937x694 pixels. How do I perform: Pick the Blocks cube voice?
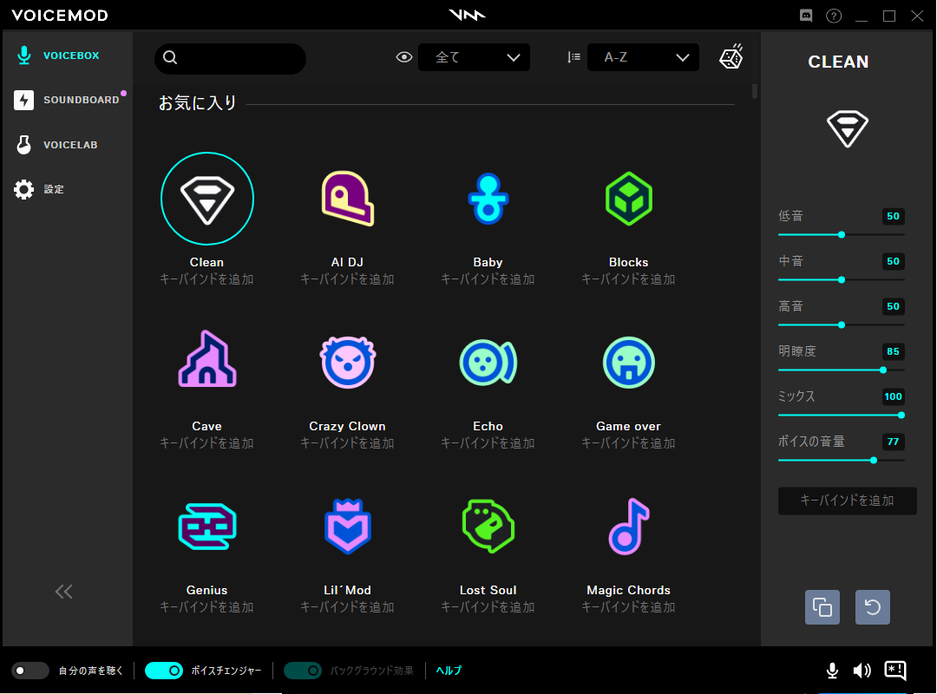click(629, 199)
